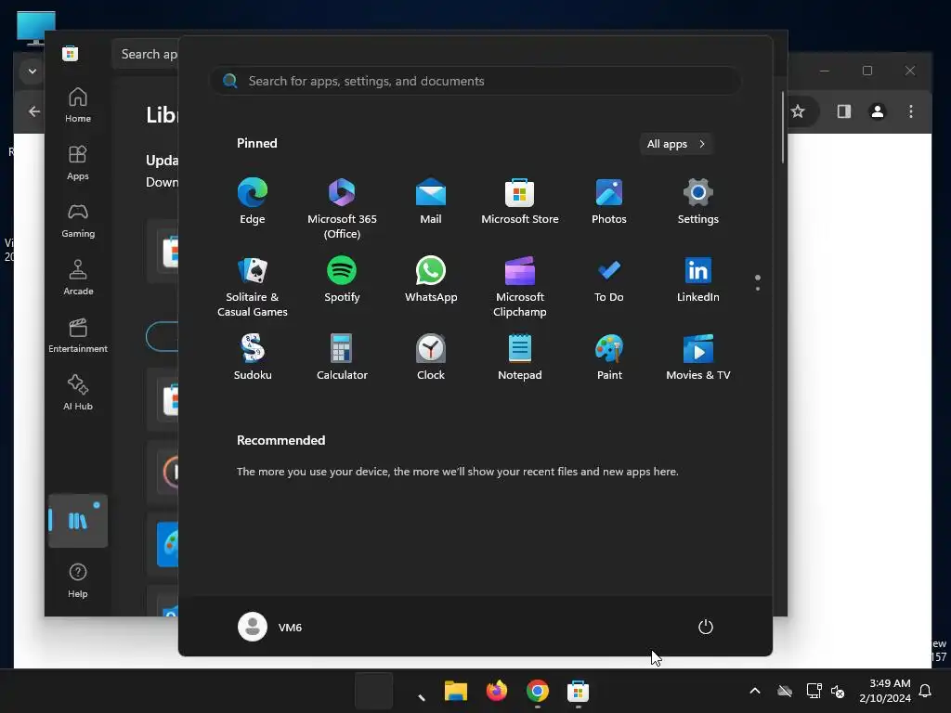Image resolution: width=951 pixels, height=713 pixels.
Task: Open Settings from Start menu
Action: coord(698,201)
